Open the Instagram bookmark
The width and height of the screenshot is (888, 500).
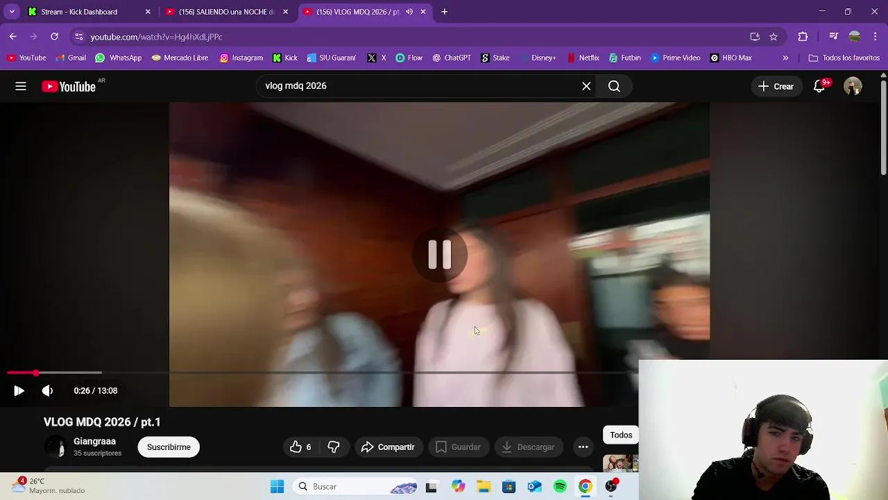coord(241,58)
